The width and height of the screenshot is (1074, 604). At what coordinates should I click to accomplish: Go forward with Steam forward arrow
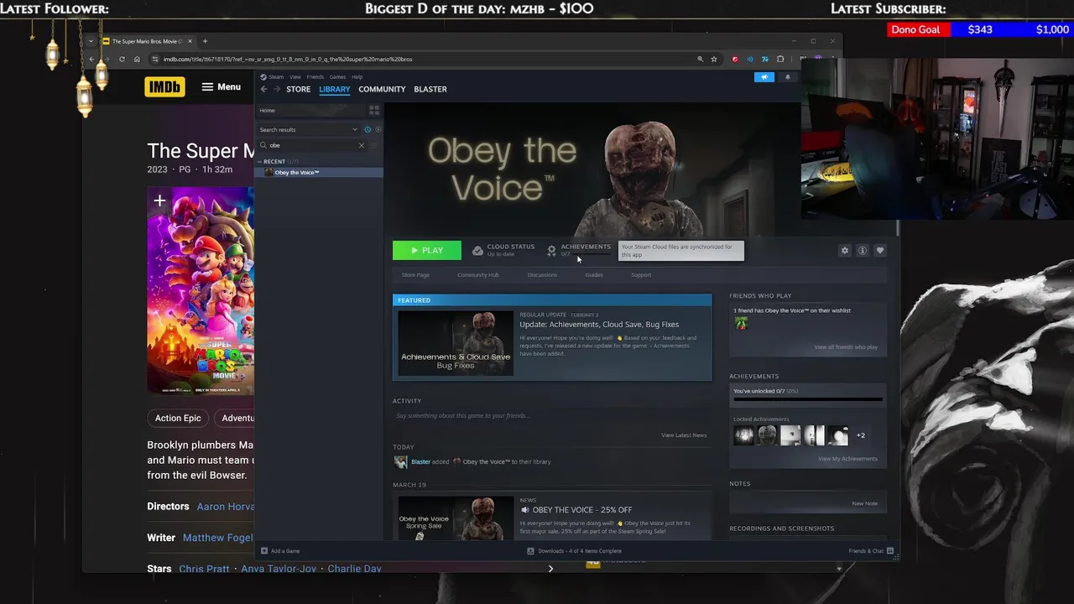(277, 89)
